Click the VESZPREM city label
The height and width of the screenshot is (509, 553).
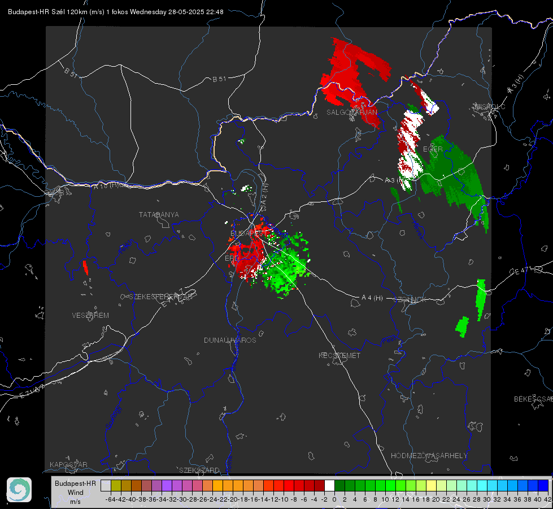click(90, 316)
